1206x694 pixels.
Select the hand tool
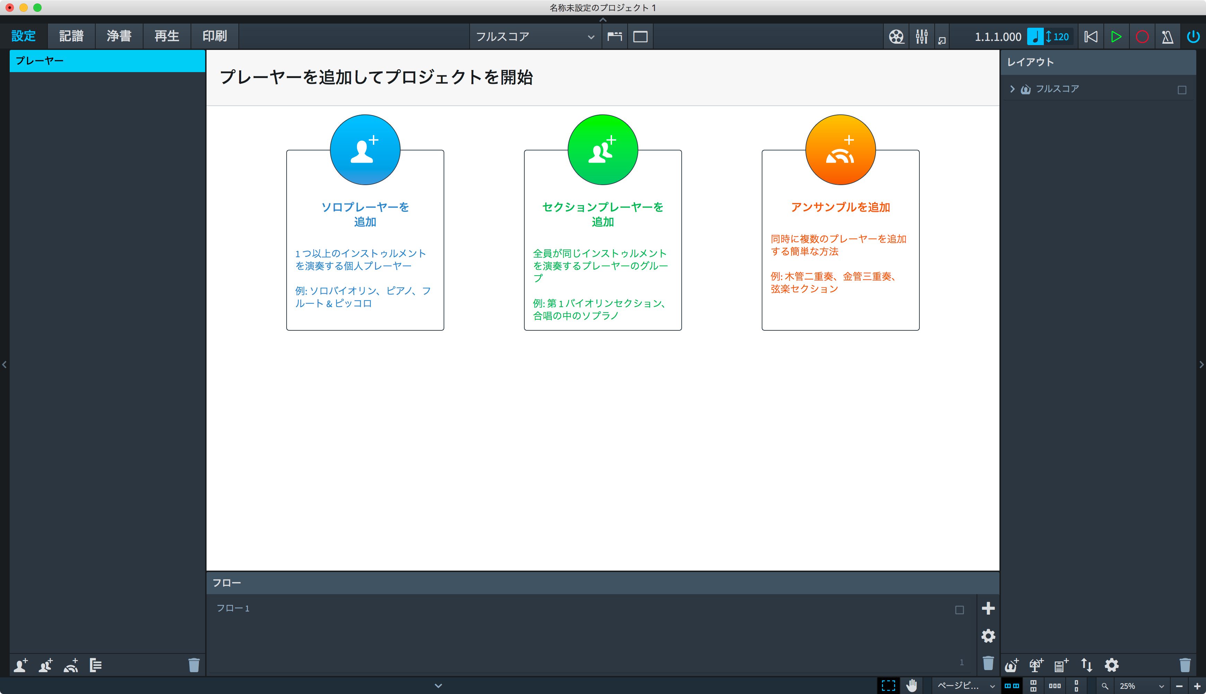(x=911, y=686)
